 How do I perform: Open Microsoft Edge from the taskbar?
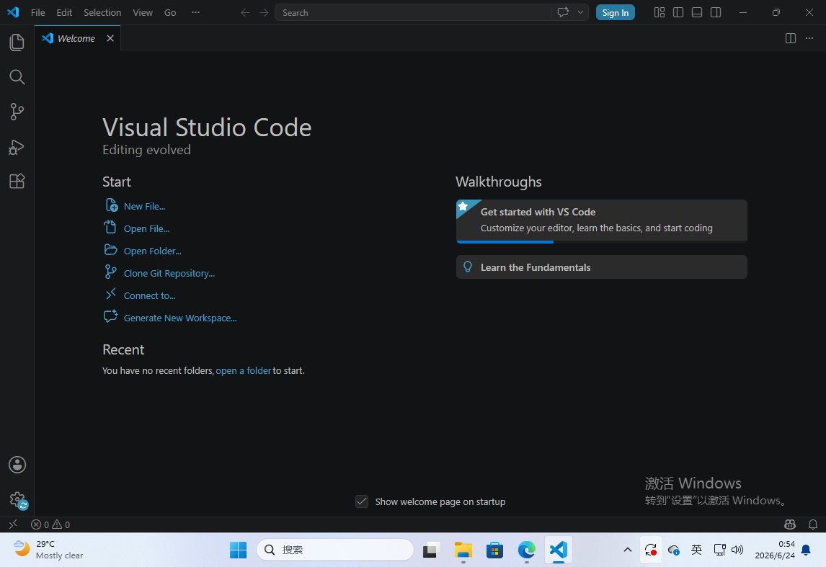[x=526, y=550]
